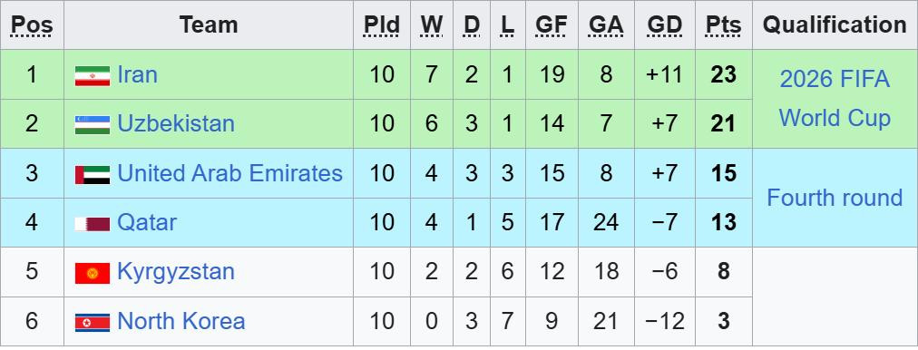
Task: Click the Kyrgyzstan flag icon
Action: [93, 273]
